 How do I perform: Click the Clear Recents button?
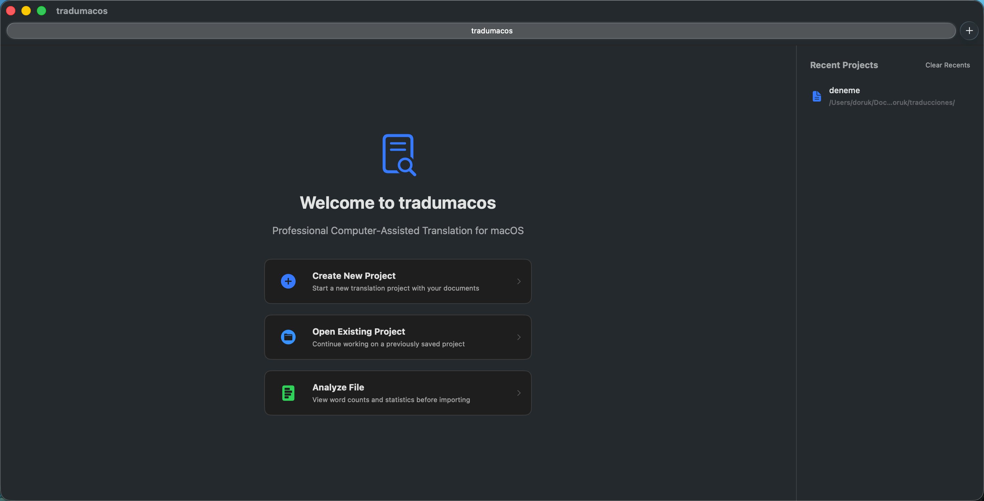947,65
